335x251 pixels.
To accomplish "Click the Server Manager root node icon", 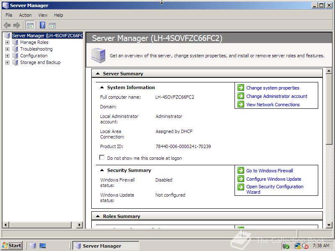I will coord(8,36).
